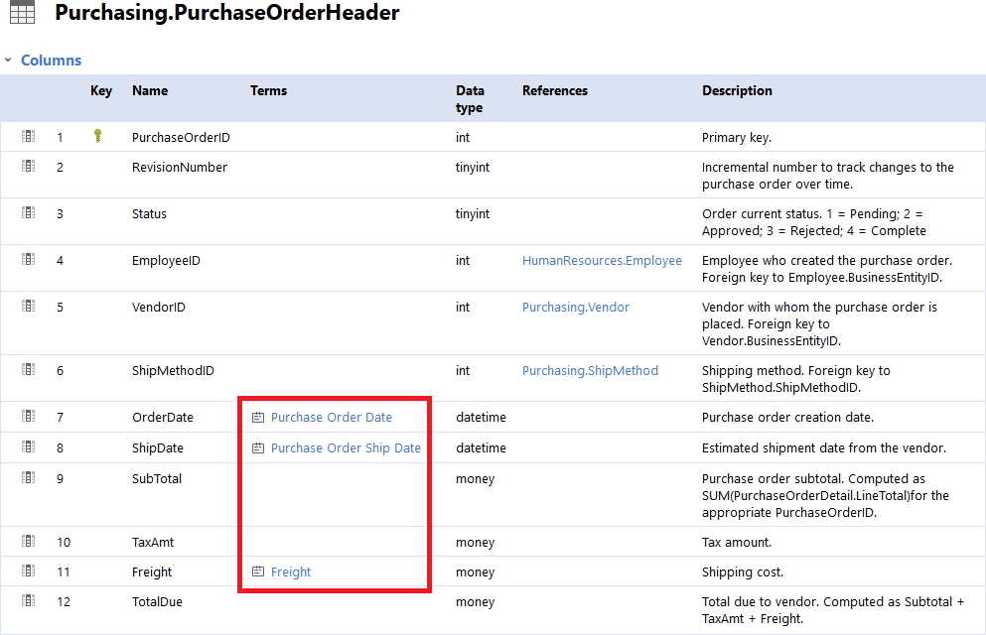Viewport: 986px width, 635px height.
Task: Click the Name column header
Action: 150,91
